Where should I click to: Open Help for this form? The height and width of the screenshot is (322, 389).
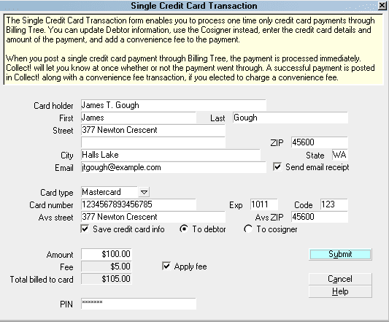[x=340, y=291]
